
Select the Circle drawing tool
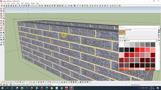click(1, 16)
